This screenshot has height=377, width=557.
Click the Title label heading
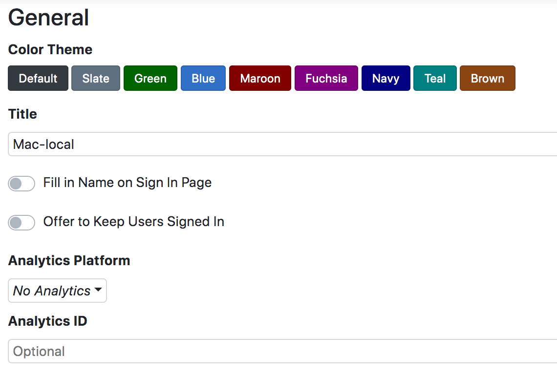[22, 114]
